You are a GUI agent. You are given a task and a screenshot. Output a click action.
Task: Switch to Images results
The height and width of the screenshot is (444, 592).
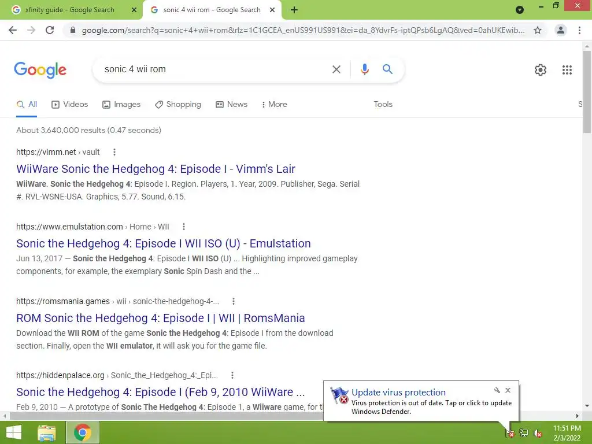coord(121,105)
